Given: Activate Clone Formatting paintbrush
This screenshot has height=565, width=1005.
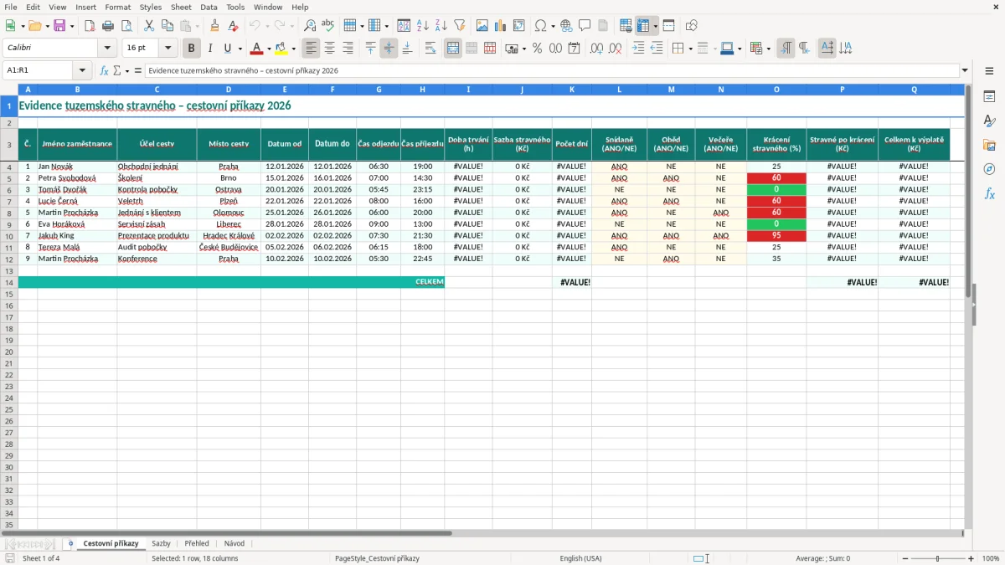Looking at the screenshot, I should [x=214, y=26].
